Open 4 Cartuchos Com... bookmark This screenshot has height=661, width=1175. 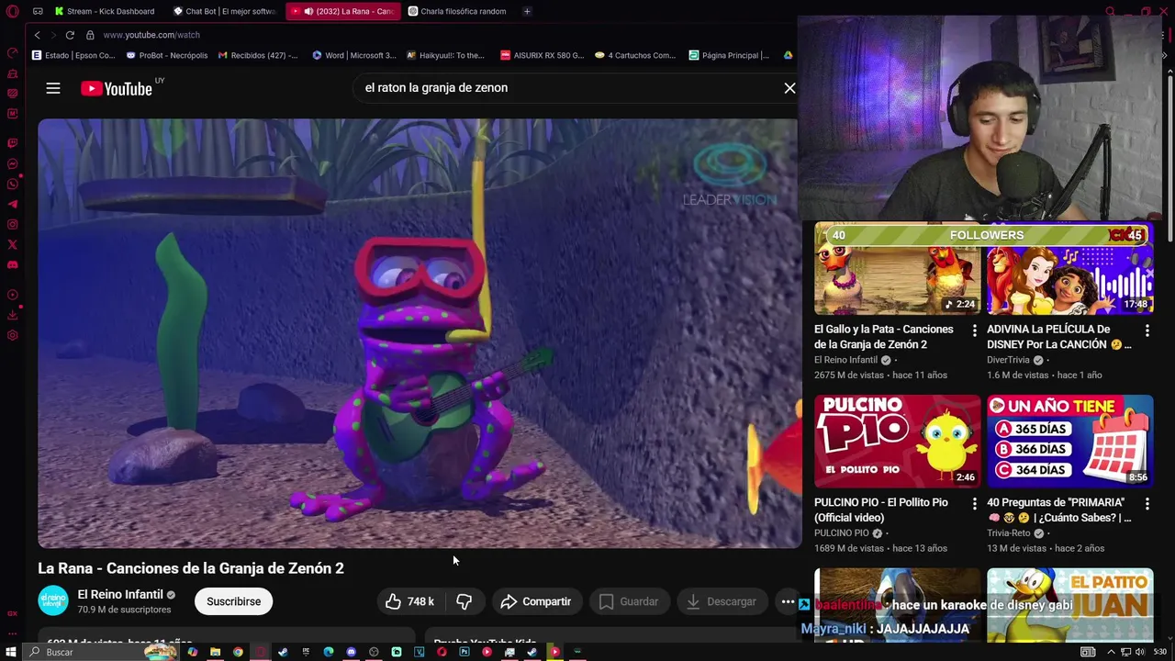(635, 55)
